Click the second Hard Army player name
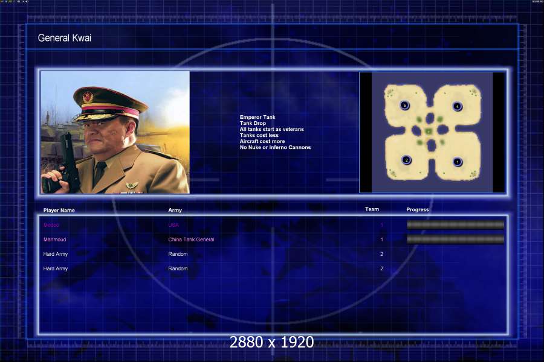 56,268
